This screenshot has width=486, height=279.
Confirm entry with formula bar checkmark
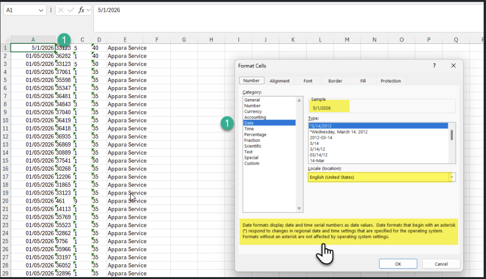click(x=71, y=10)
